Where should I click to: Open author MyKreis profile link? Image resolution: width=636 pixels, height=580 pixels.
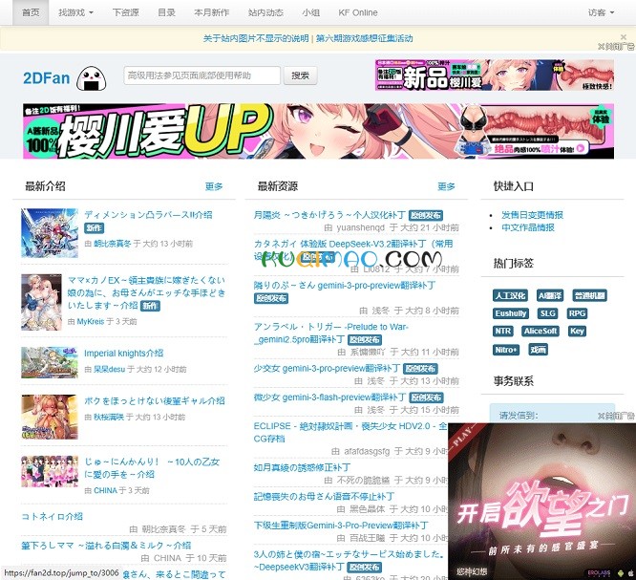tap(91, 322)
